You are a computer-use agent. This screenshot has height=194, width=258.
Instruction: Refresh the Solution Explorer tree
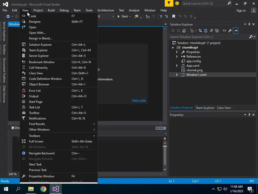[x=206, y=31]
